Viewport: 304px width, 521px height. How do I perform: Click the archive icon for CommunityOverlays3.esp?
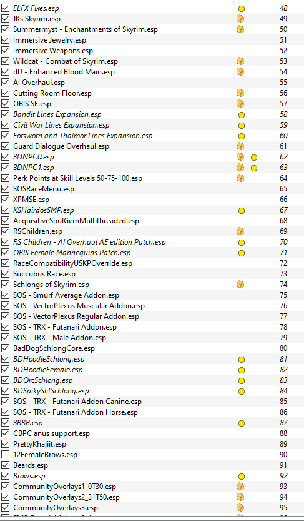(240, 508)
